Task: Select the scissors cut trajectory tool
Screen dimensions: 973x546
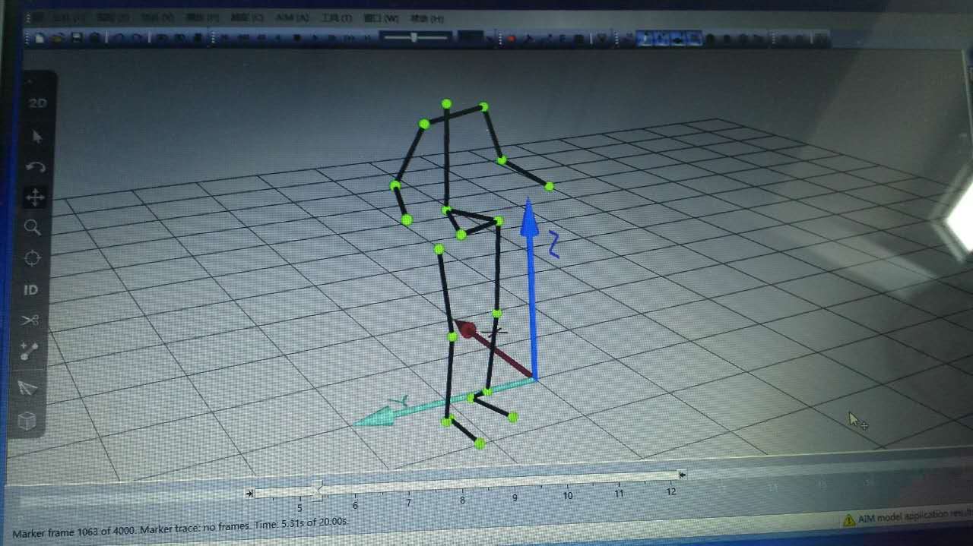Action: point(30,320)
